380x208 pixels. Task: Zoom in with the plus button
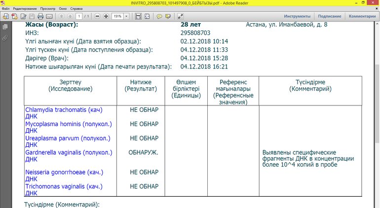pos(106,16)
